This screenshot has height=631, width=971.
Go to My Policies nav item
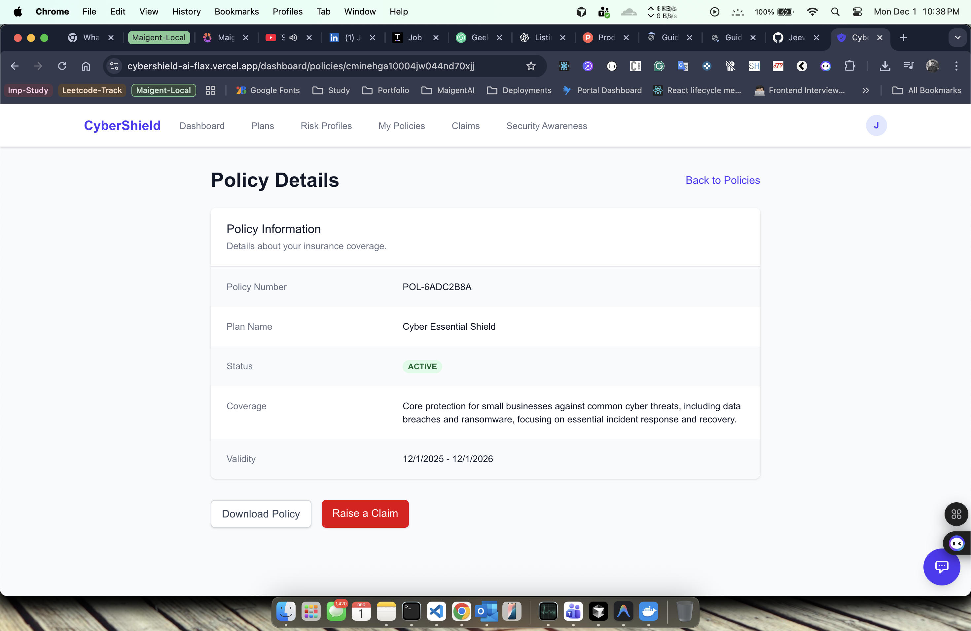click(x=402, y=126)
